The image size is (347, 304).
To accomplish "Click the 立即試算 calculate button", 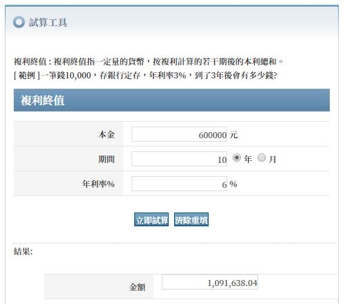I will (151, 219).
